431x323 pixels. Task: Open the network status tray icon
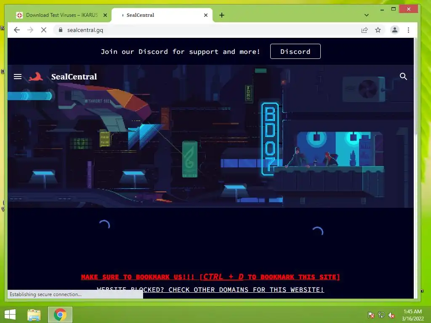click(x=381, y=315)
